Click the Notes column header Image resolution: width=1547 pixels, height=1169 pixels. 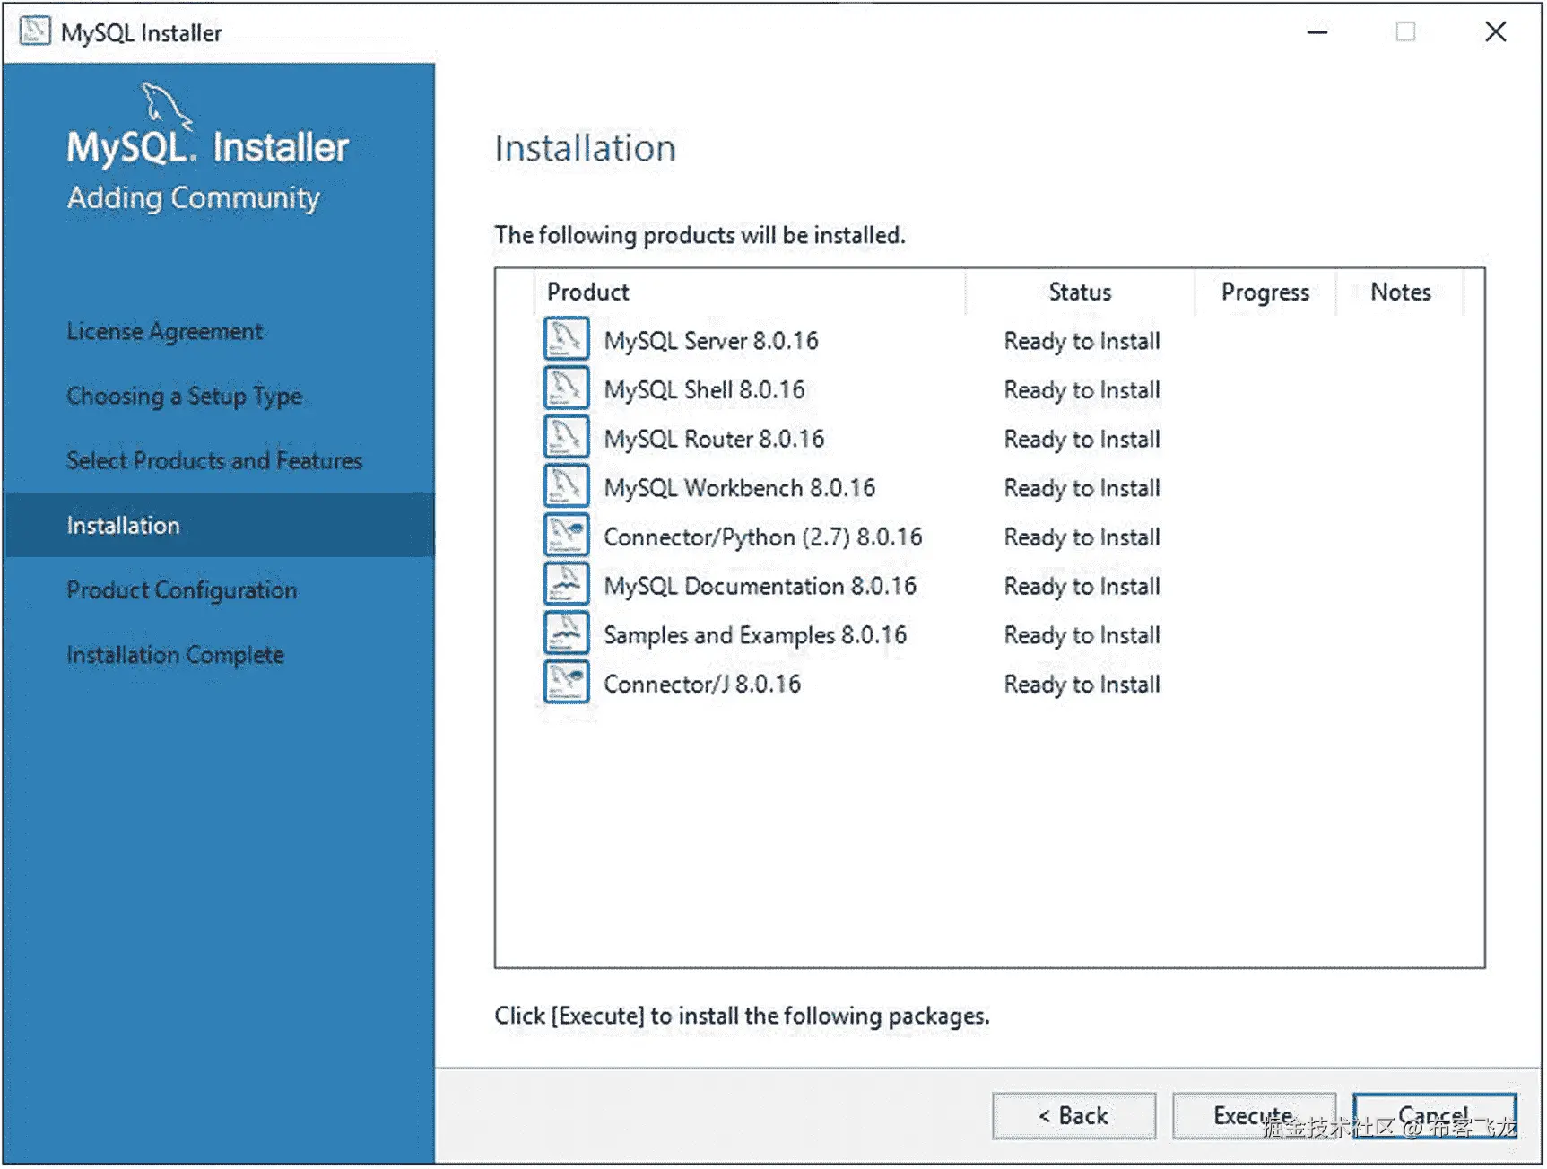(x=1400, y=292)
